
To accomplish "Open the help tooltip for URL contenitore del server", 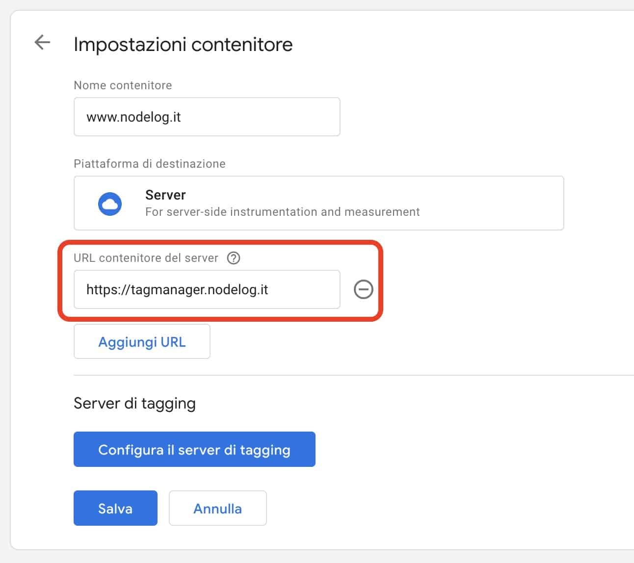I will tap(235, 257).
